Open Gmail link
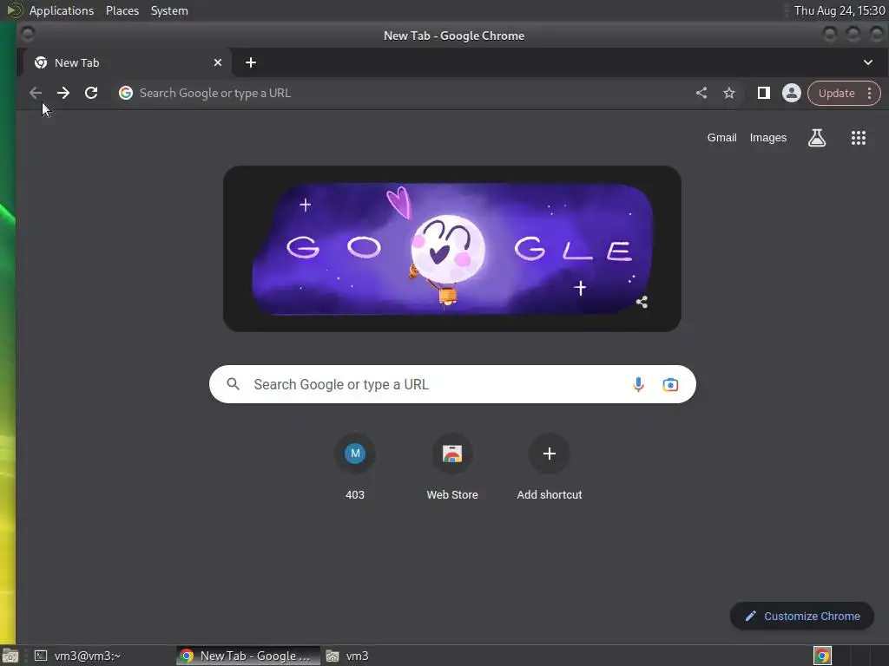 pos(721,138)
